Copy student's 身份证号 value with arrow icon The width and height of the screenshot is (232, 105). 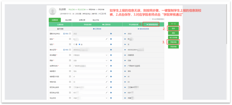[x=125, y=50]
